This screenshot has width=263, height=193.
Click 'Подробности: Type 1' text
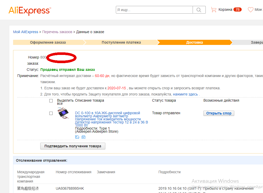point(92,128)
